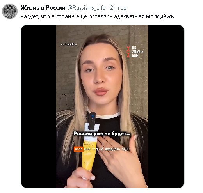Viewport: 203px width, 193px height.
Task: Click the caption 'двадцать один'
Action: (117, 149)
